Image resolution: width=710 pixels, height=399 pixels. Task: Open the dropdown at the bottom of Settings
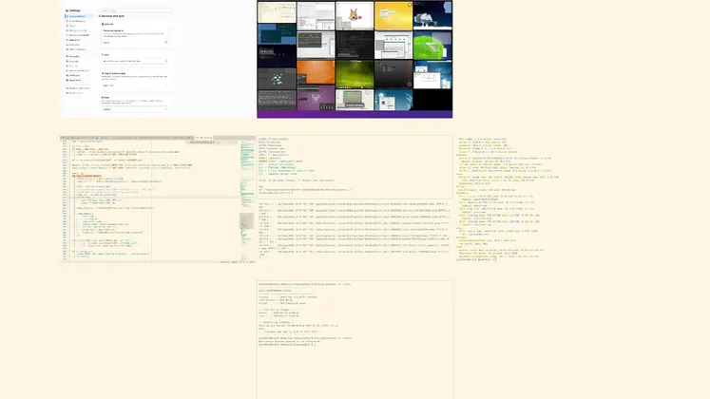pos(135,109)
